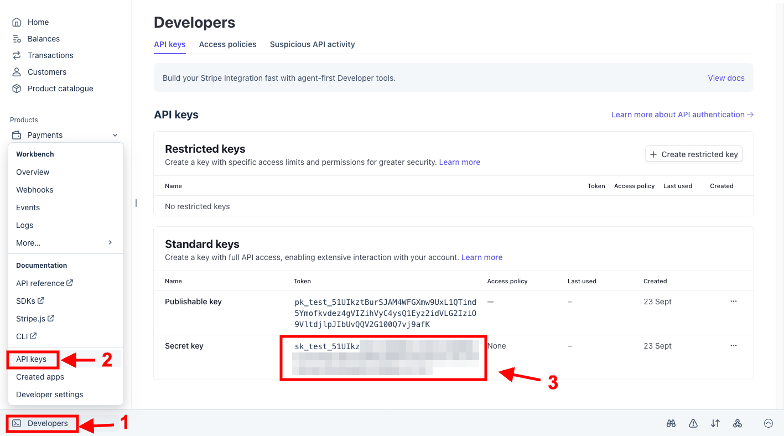Select Logs in the Workbench menu

(x=25, y=225)
